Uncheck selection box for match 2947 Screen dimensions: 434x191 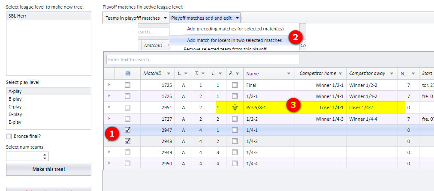128,130
